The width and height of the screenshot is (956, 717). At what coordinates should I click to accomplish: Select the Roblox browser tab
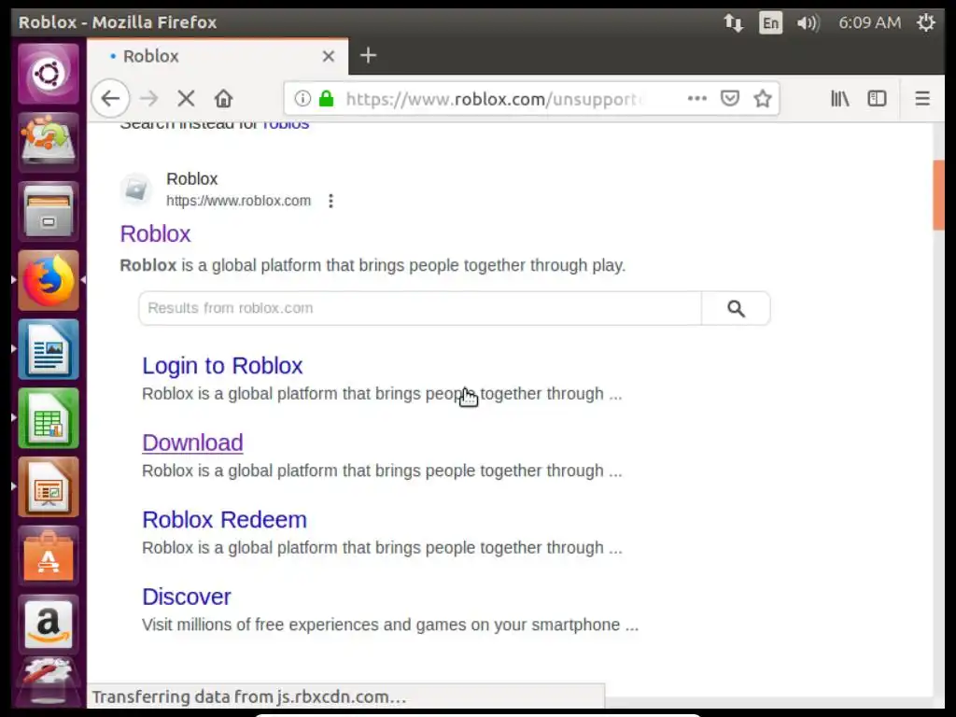pyautogui.click(x=218, y=56)
